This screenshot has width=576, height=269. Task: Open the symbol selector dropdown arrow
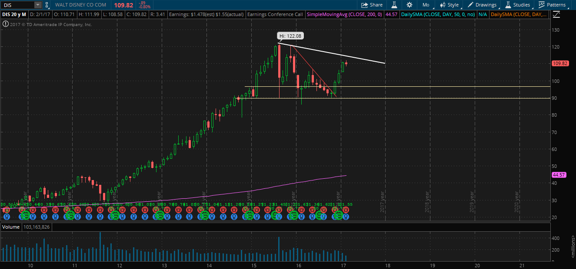pyautogui.click(x=38, y=5)
